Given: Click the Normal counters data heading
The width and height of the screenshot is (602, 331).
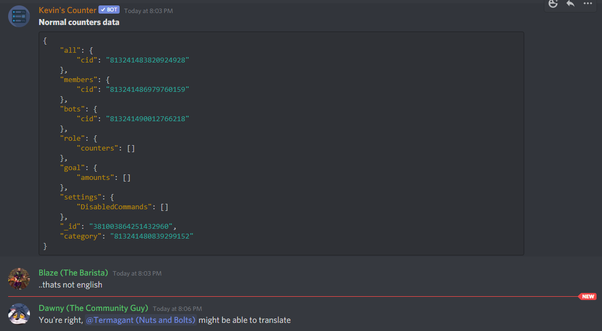Looking at the screenshot, I should pyautogui.click(x=79, y=22).
